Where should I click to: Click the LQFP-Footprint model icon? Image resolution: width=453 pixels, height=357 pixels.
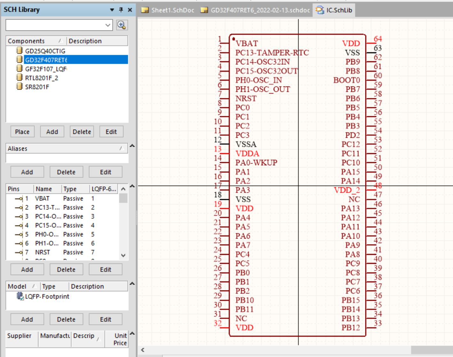coord(20,296)
